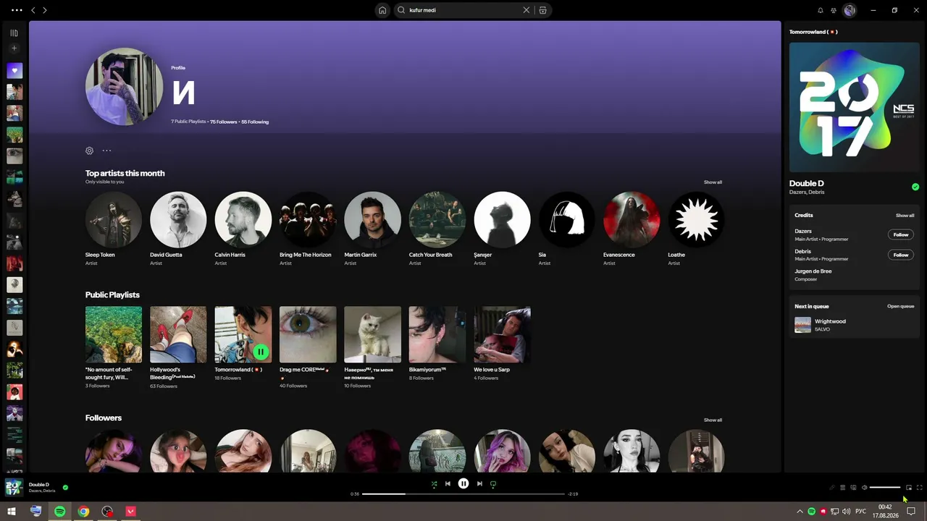Open Catch Your Breath artist card
The width and height of the screenshot is (927, 521).
(x=437, y=229)
